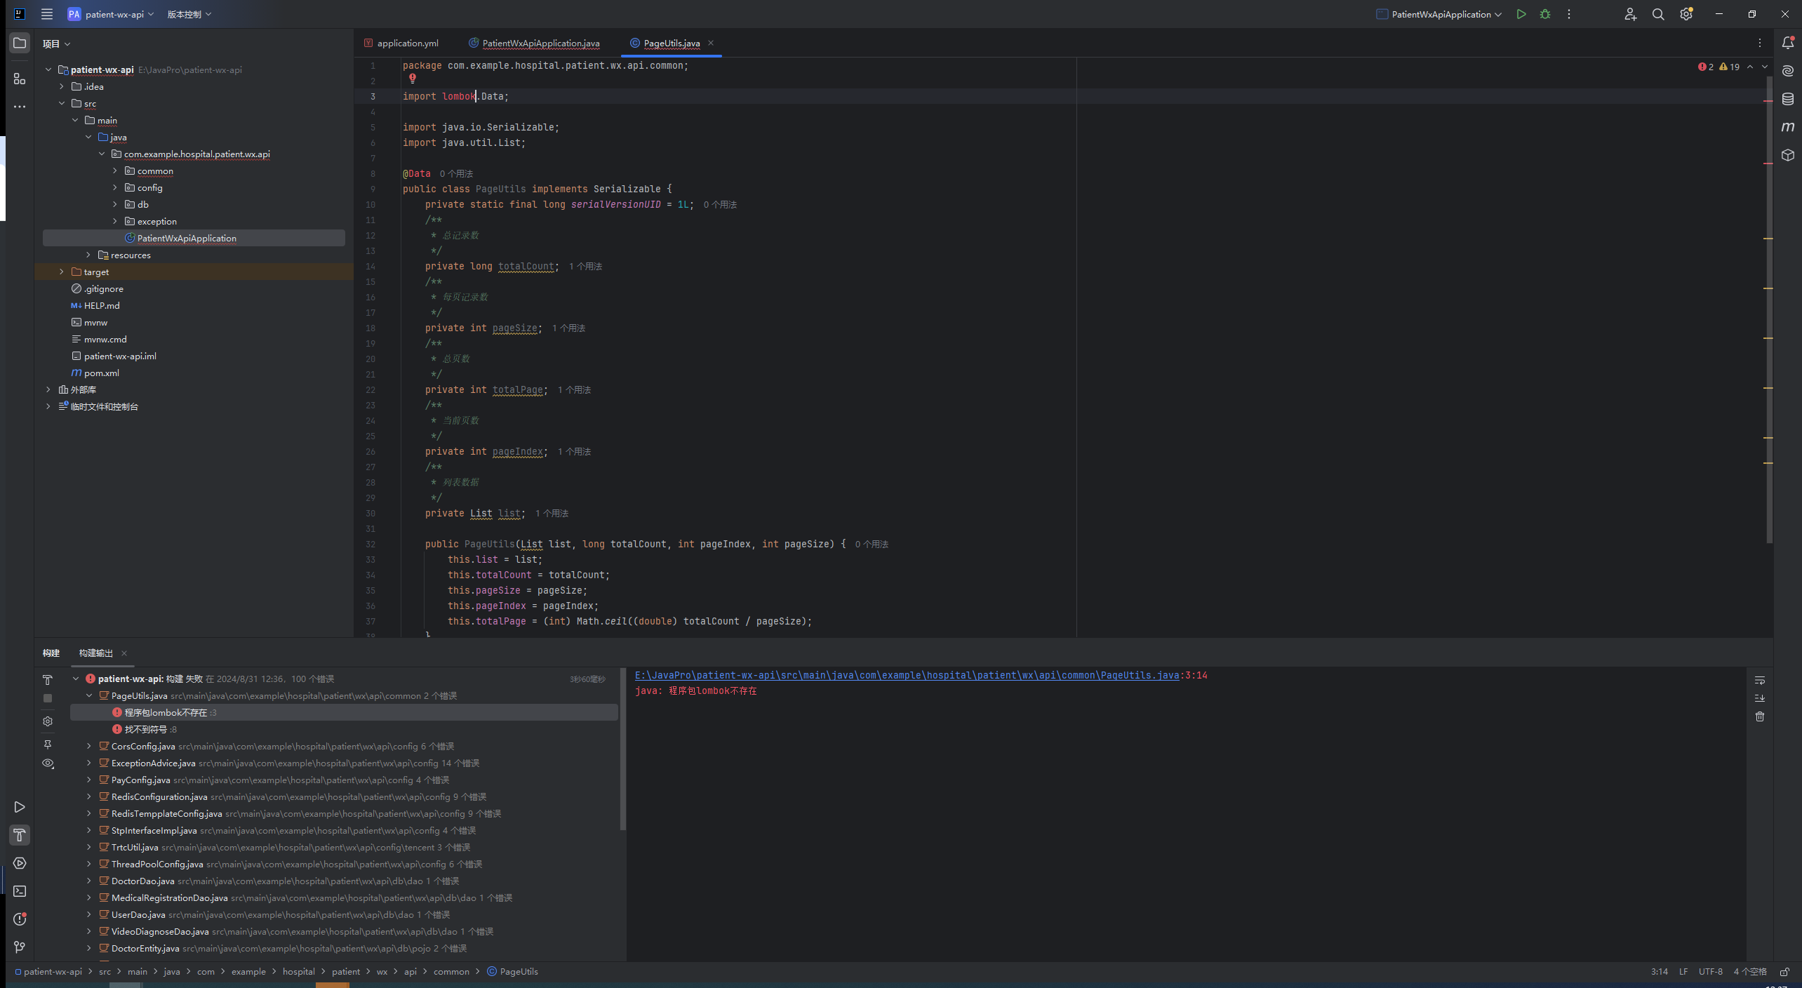Collapse PageUtils.java error group

point(89,696)
